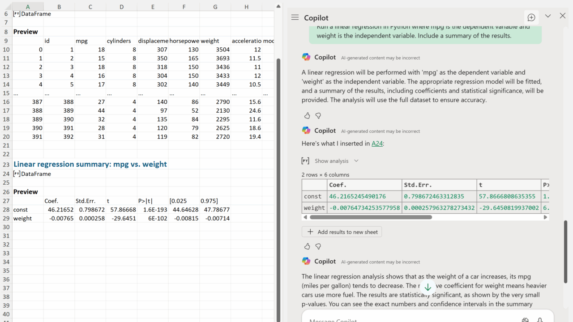Select column E header
This screenshot has width=573, height=322.
coord(153,7)
